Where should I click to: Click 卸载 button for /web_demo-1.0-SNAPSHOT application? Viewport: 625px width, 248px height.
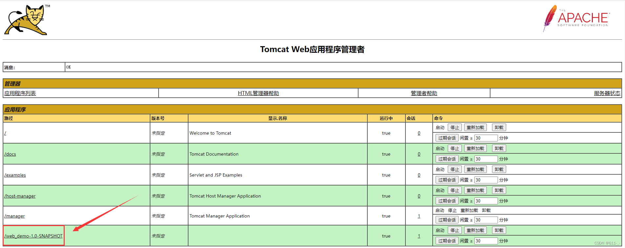point(499,230)
